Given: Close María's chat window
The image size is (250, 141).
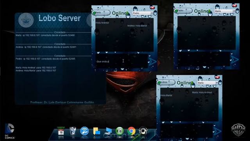Looking at the screenshot, I should coord(152,7).
